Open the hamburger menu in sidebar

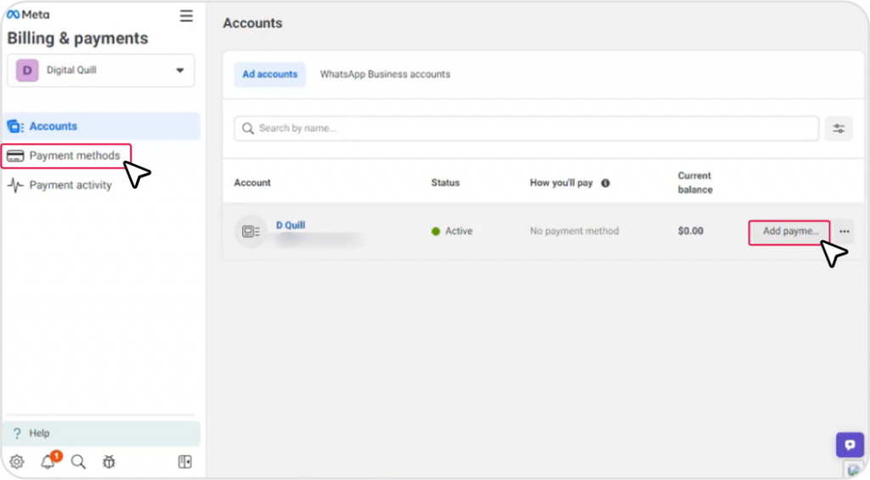point(186,16)
